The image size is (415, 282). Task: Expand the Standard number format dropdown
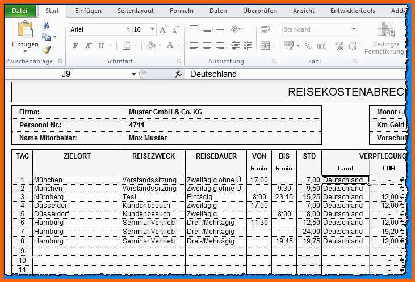pyautogui.click(x=354, y=29)
